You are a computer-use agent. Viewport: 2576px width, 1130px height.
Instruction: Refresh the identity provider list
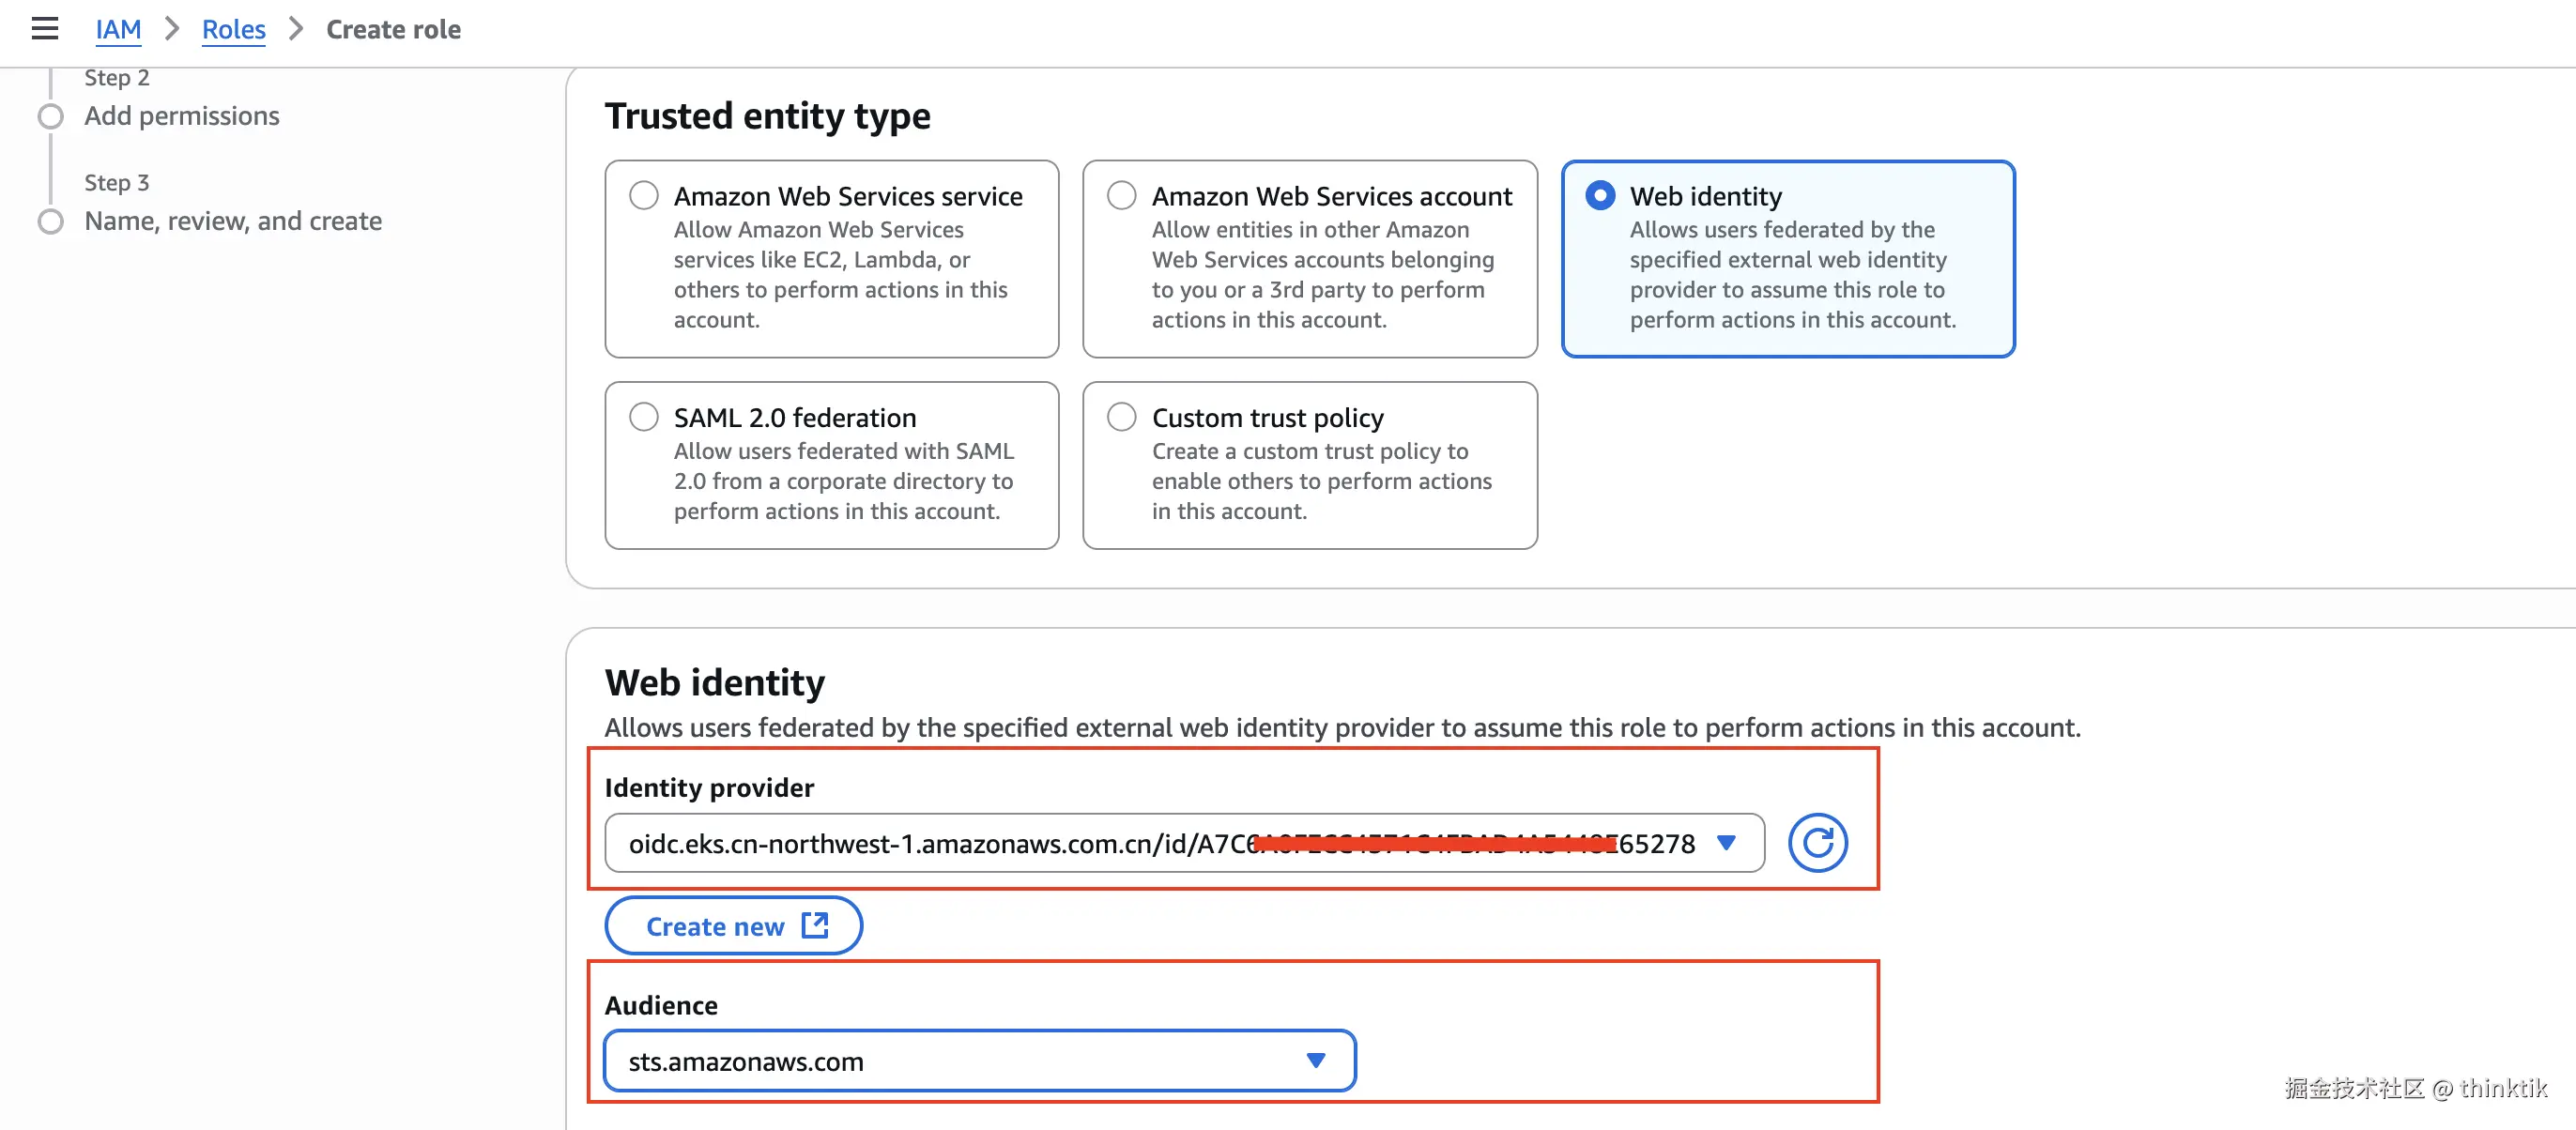pyautogui.click(x=1817, y=843)
